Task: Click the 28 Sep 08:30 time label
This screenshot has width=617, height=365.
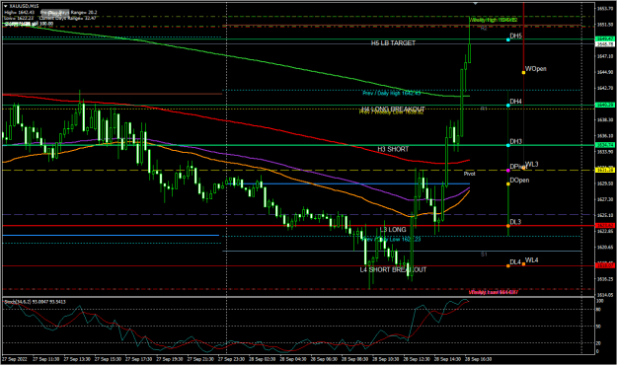Action: (x=354, y=359)
